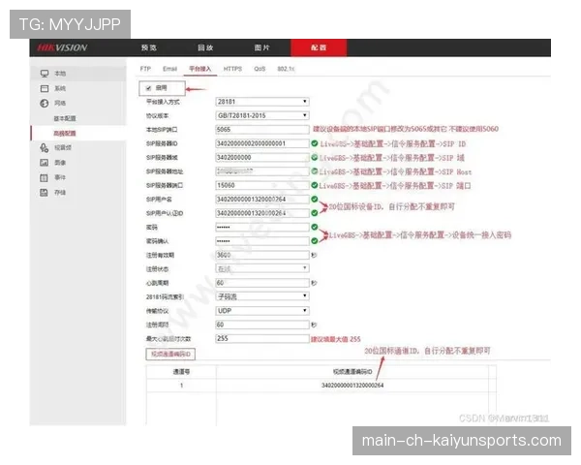This screenshot has width=581, height=465.
Task: Open the 存储 storage disk icon
Action: pos(45,193)
